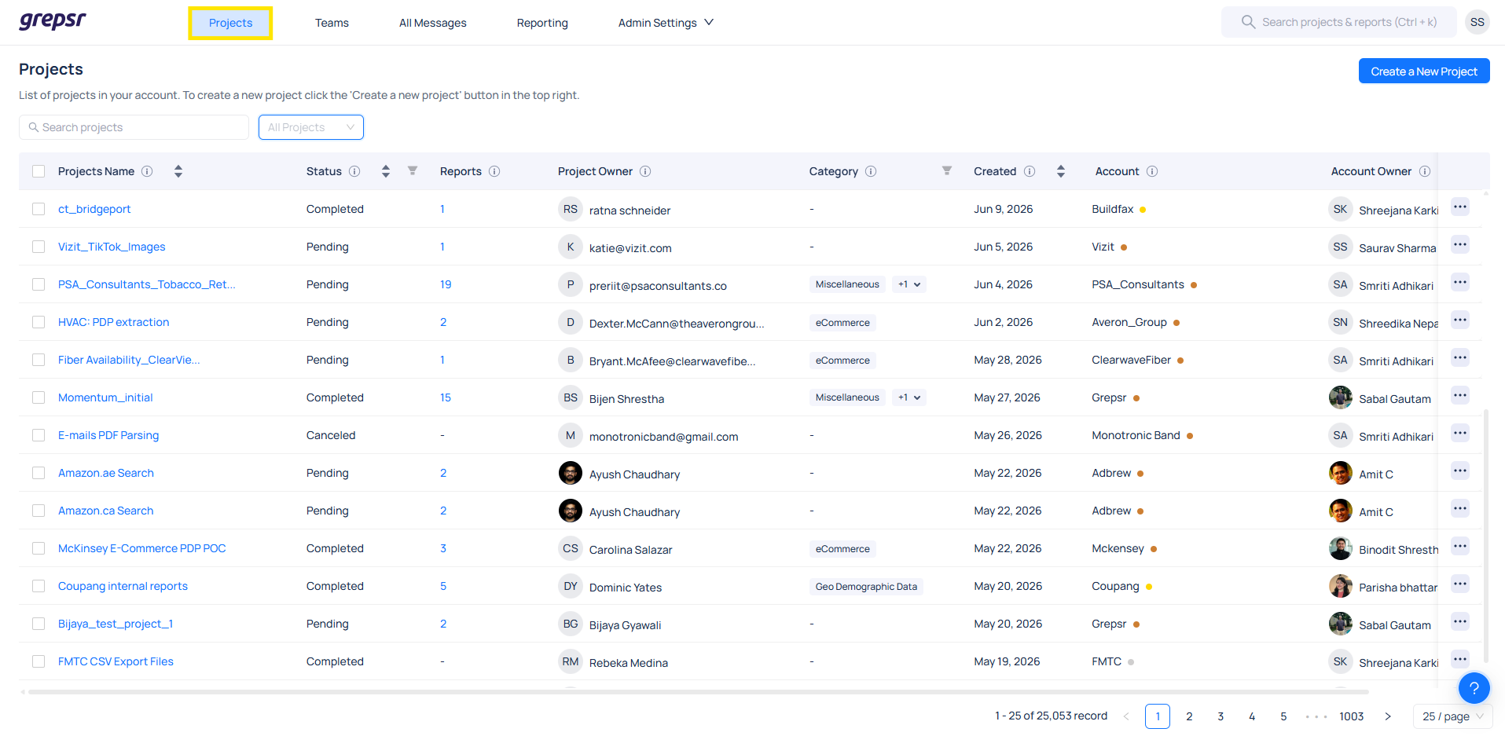Viewport: 1505px width, 736px height.
Task: Check the Momentum_initial row checkbox
Action: pyautogui.click(x=39, y=397)
